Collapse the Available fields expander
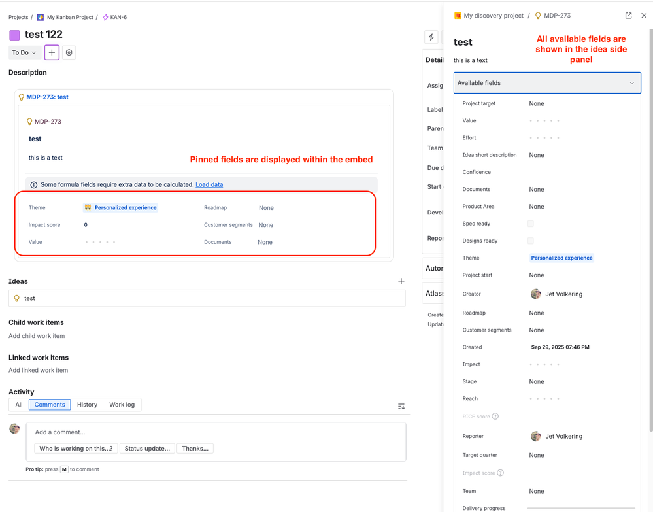The image size is (653, 512). [547, 83]
